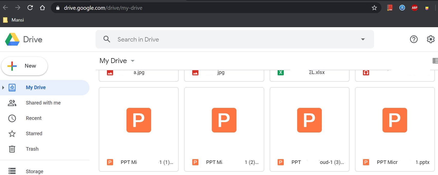Open Shared with me section
The height and width of the screenshot is (175, 438).
[43, 103]
